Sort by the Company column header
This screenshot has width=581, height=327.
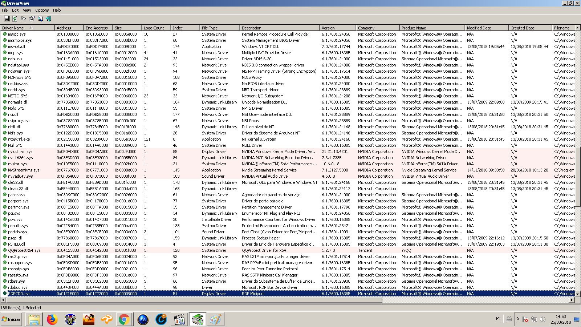pos(378,28)
